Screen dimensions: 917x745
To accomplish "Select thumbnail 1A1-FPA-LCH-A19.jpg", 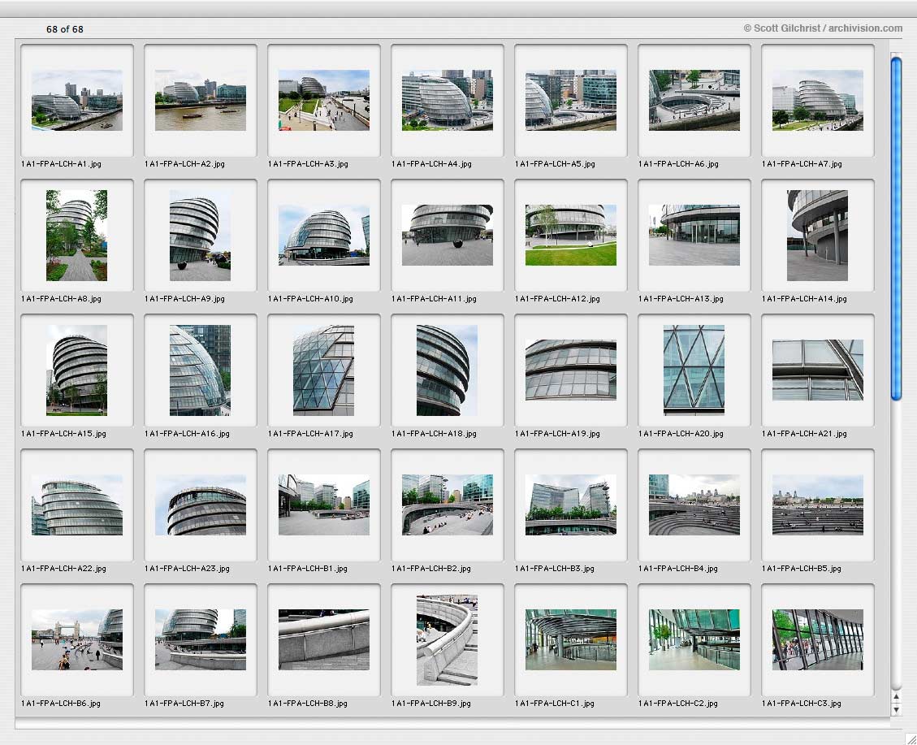I will pos(571,370).
